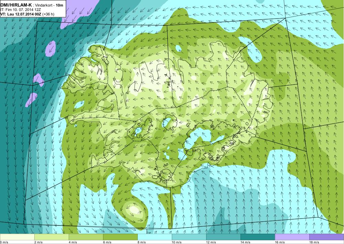Select the "8 m/s" legend label
The width and height of the screenshot is (344, 244).
click(142, 242)
